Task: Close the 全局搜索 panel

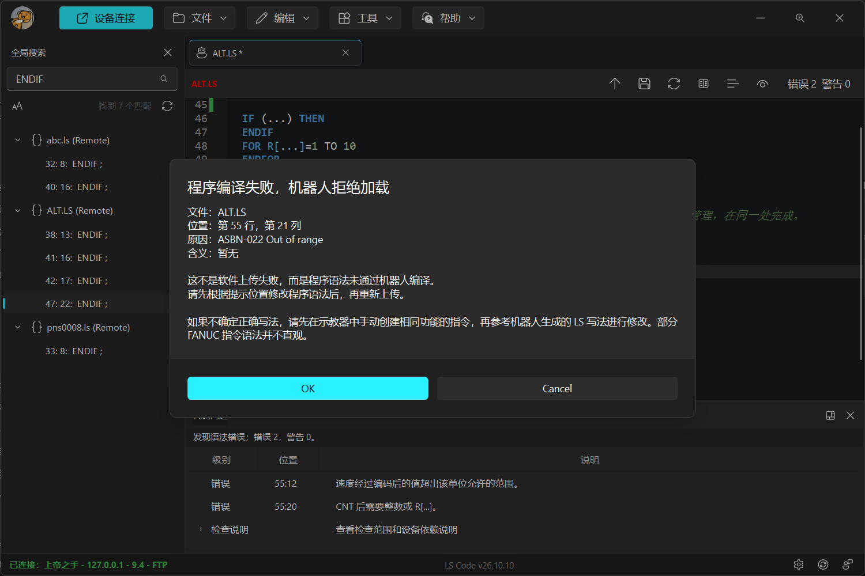Action: click(x=168, y=52)
